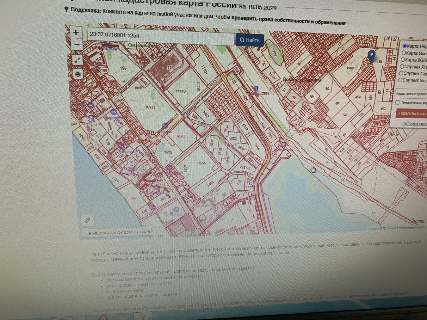Zoom in with the plus button
Screen dimensions: 427x320
click(76, 32)
